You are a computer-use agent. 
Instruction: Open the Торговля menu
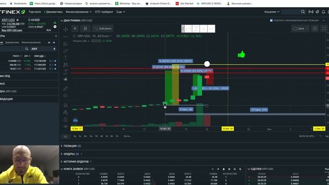(34, 12)
